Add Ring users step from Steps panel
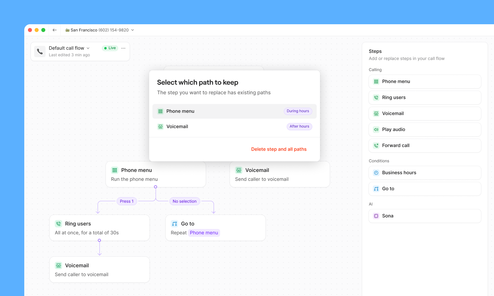The width and height of the screenshot is (494, 296). pyautogui.click(x=425, y=98)
